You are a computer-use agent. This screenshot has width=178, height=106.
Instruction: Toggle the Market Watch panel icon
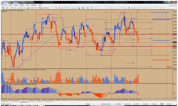coord(12,8)
